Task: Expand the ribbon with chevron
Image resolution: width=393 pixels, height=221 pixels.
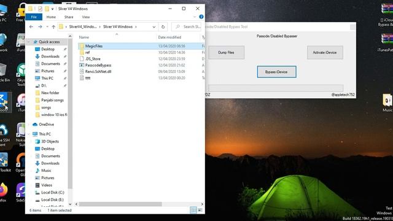Action: click(x=195, y=17)
